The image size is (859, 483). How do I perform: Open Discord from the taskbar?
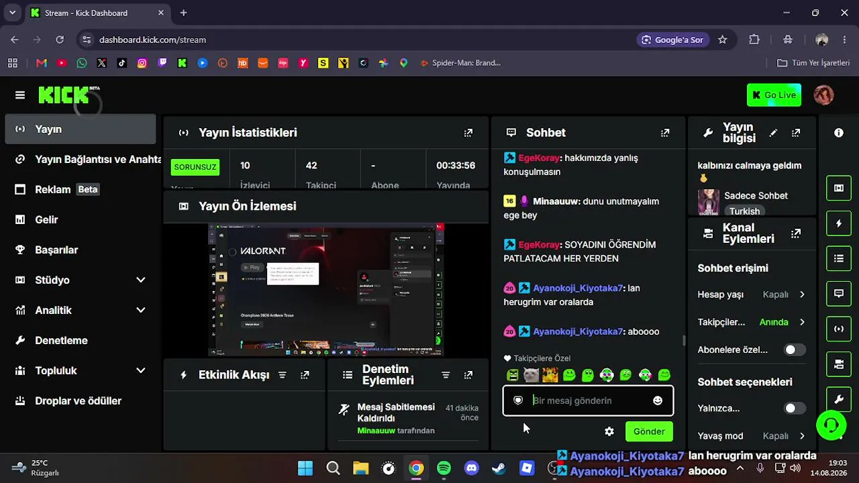tap(472, 468)
